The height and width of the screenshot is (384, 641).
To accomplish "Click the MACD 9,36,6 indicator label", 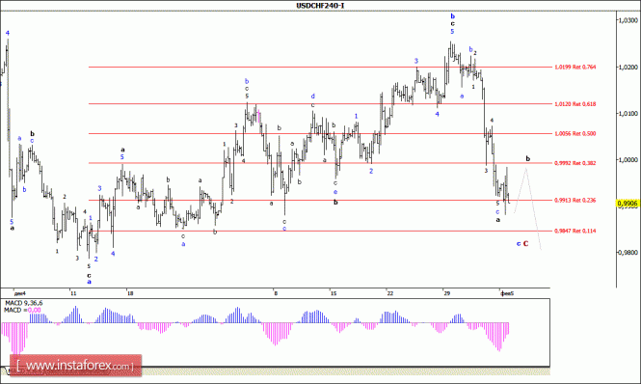I will [23, 303].
